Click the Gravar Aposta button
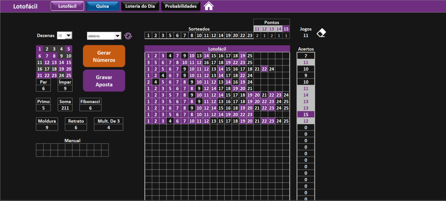This screenshot has width=446, height=201. (x=104, y=81)
